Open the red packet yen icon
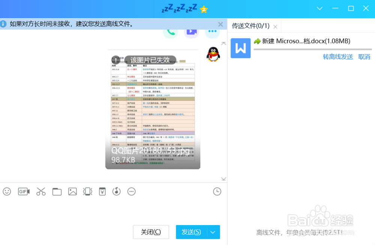The width and height of the screenshot is (375, 245). click(102, 192)
